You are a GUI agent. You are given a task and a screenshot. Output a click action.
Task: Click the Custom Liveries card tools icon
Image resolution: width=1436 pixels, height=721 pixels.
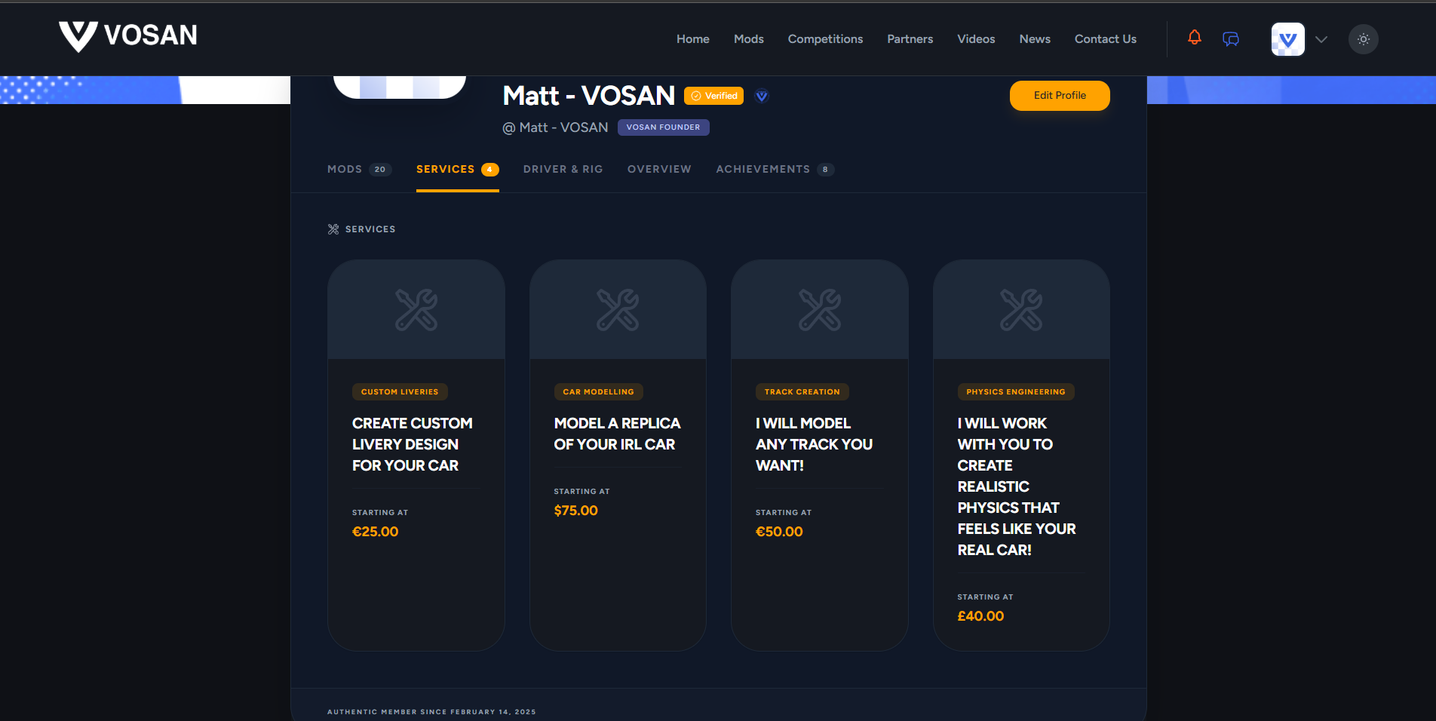pyautogui.click(x=416, y=310)
